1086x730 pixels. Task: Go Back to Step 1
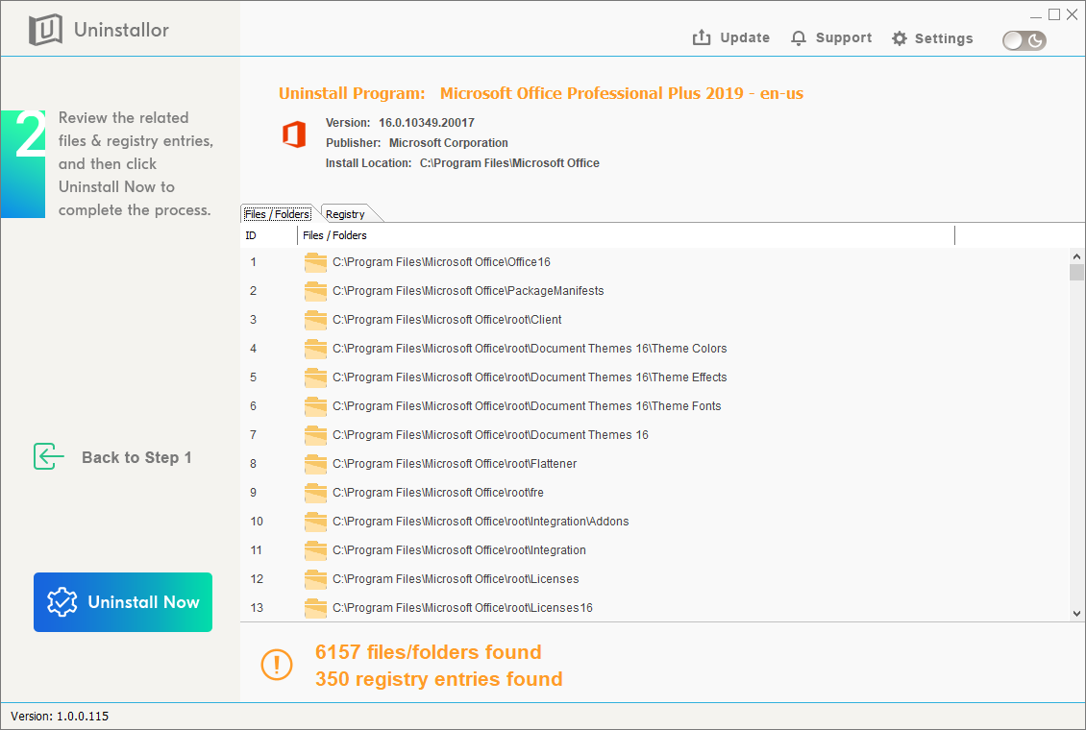pyautogui.click(x=112, y=457)
